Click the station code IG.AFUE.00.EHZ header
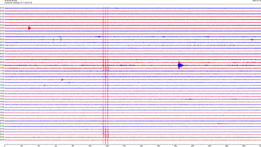261x147 pixels. [11, 1]
